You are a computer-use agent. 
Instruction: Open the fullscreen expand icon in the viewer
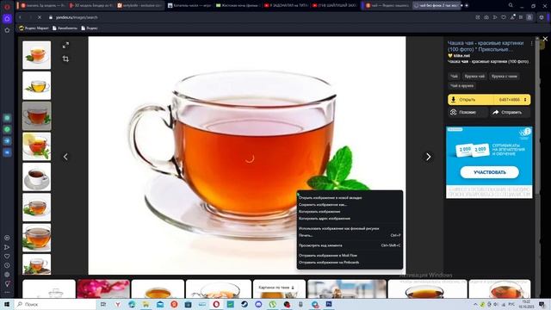click(65, 46)
